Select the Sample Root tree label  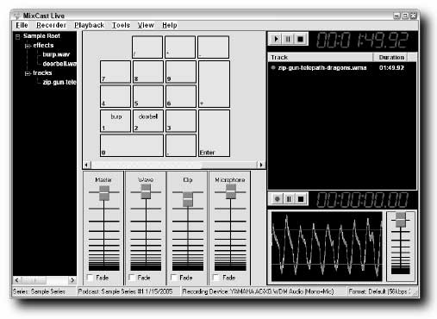tap(41, 36)
